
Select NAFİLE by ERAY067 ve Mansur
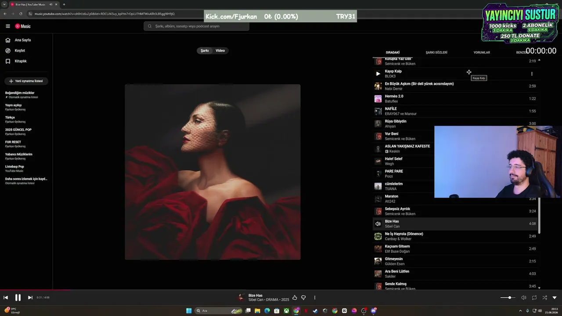coord(455,111)
